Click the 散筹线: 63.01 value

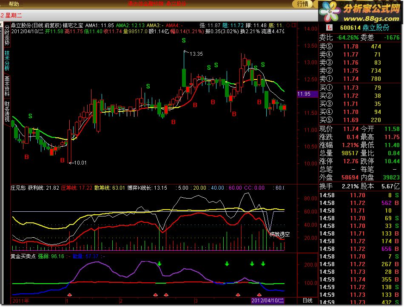pyautogui.click(x=109, y=188)
